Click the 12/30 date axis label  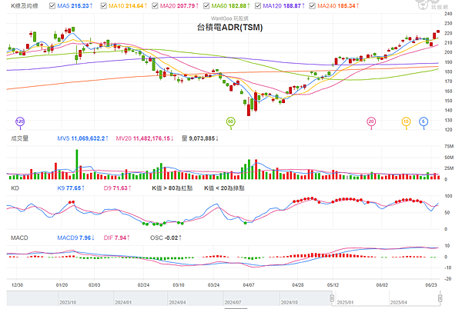[x=17, y=285]
